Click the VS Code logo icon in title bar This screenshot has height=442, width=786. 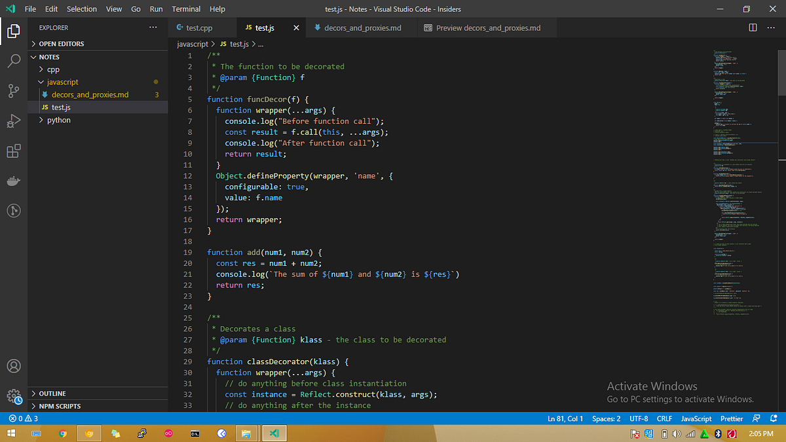click(10, 9)
